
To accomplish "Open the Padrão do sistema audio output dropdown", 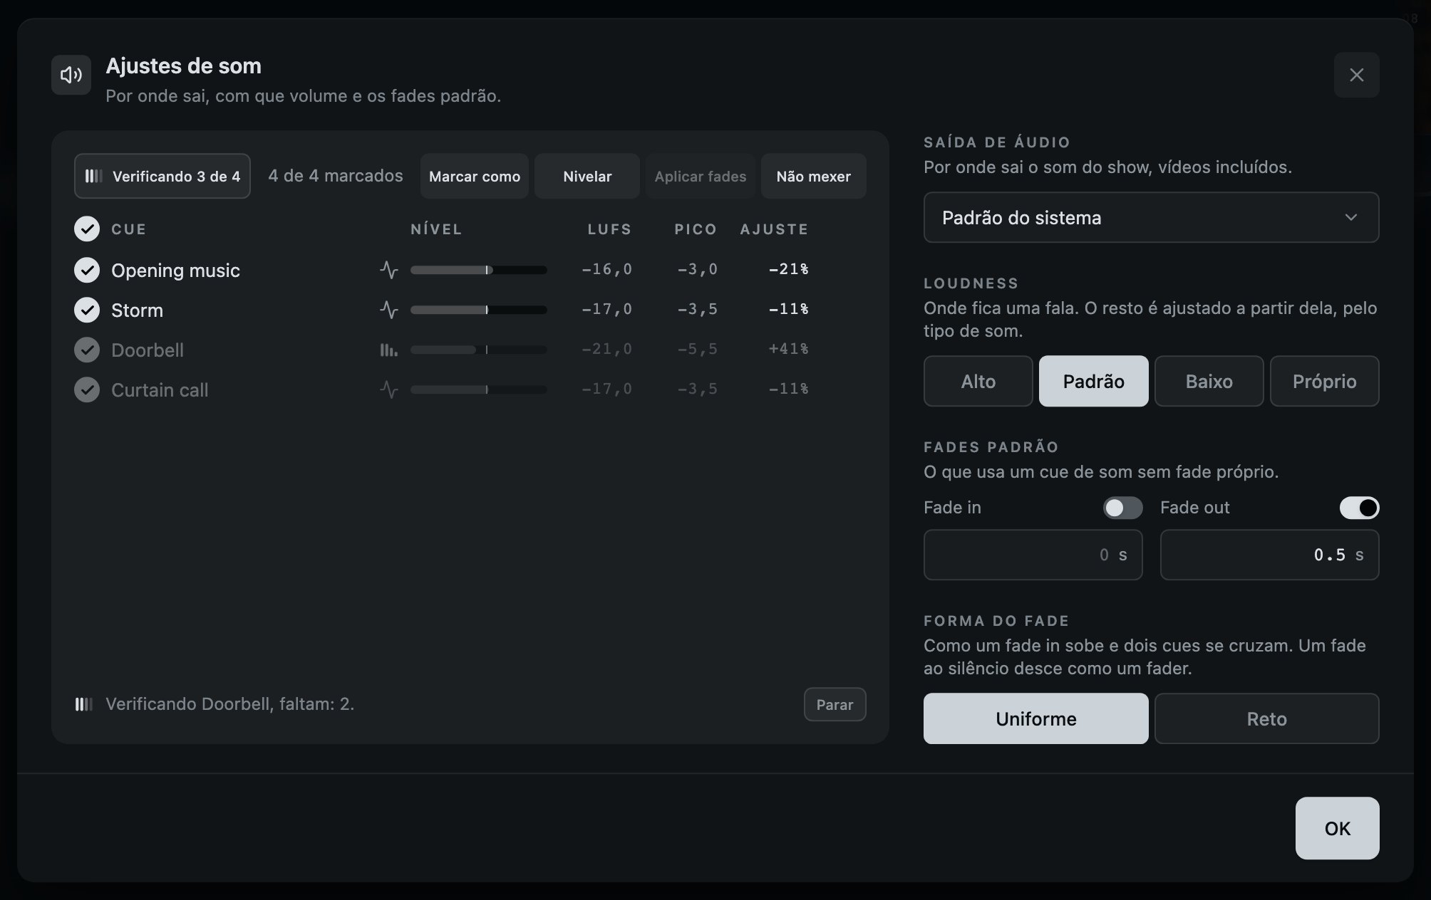I will pyautogui.click(x=1151, y=217).
